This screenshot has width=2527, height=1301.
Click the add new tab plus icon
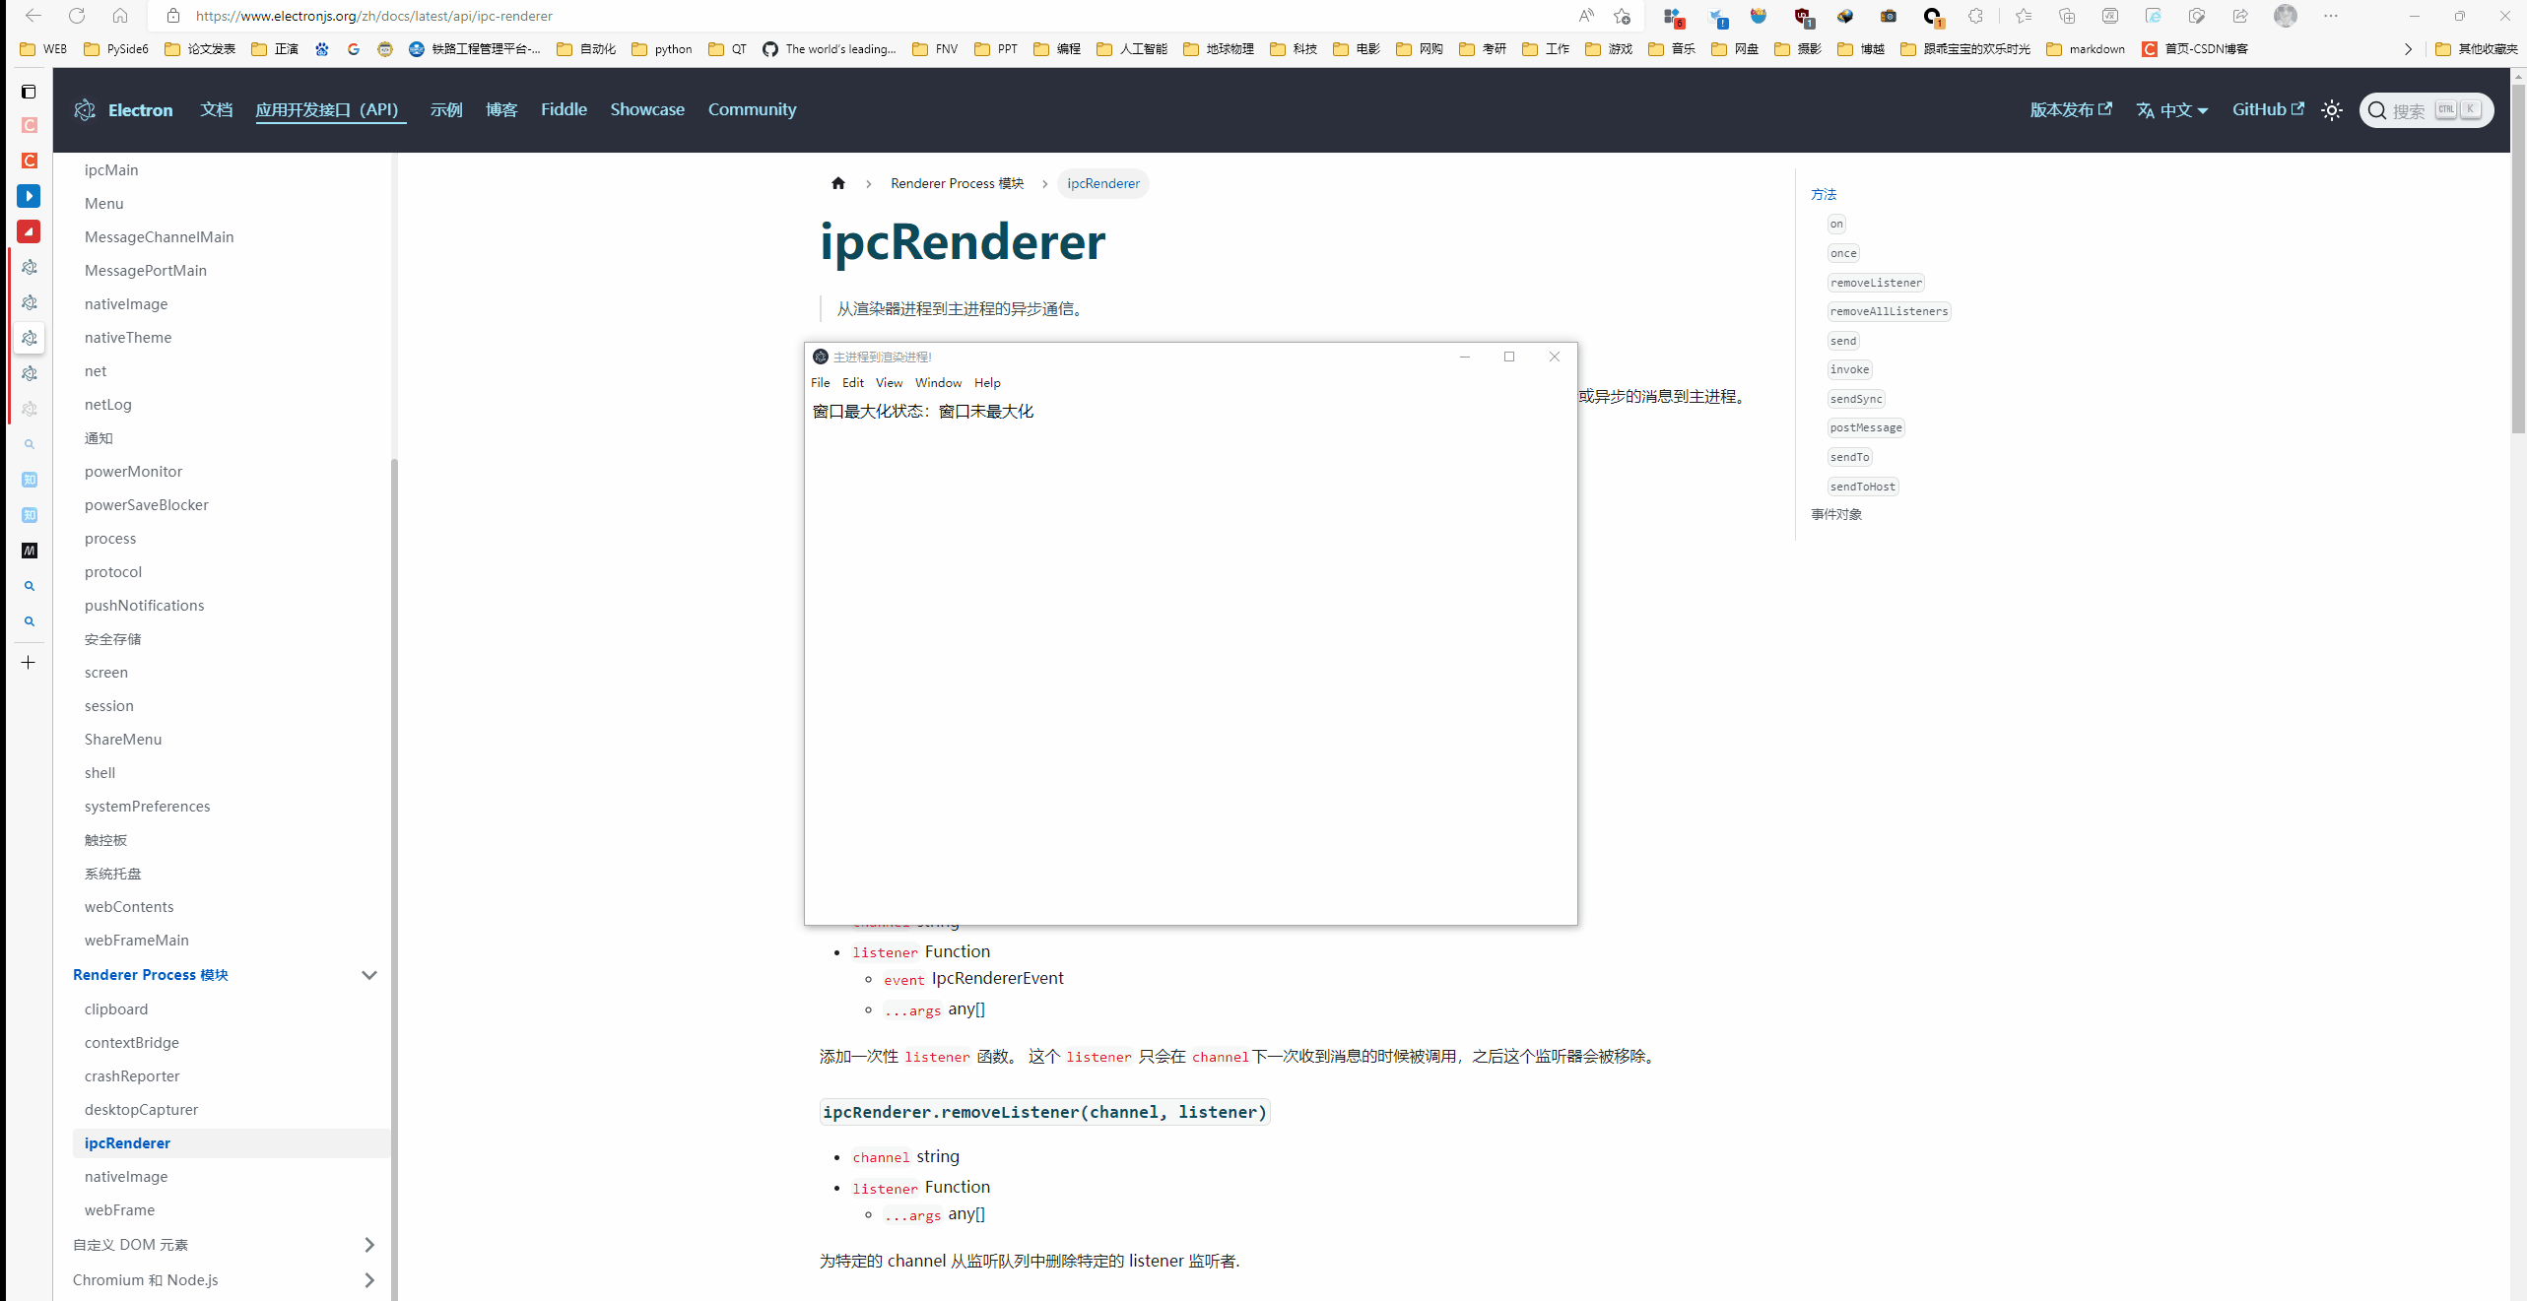coord(29,663)
